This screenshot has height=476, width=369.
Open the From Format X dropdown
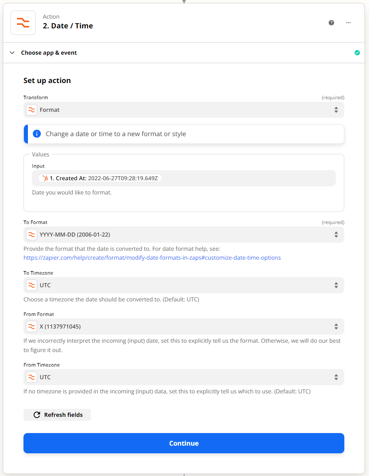(x=184, y=327)
